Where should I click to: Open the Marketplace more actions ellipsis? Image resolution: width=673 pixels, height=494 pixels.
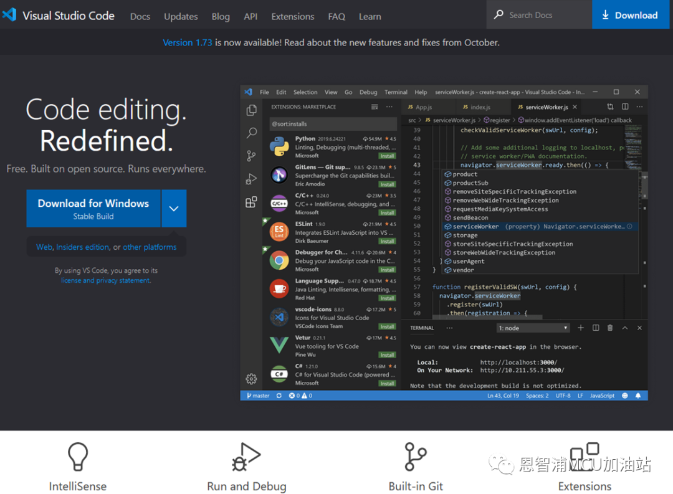click(389, 107)
